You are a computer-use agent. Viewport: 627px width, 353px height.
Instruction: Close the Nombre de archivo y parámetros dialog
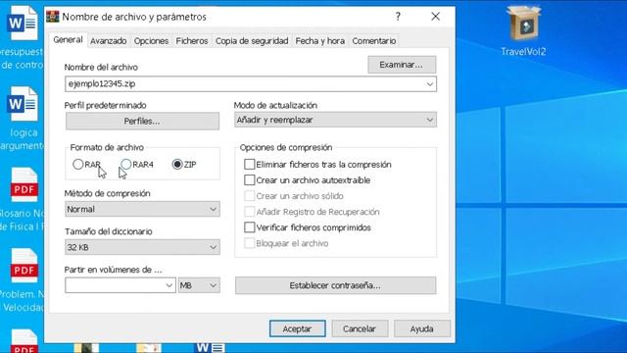tap(435, 17)
